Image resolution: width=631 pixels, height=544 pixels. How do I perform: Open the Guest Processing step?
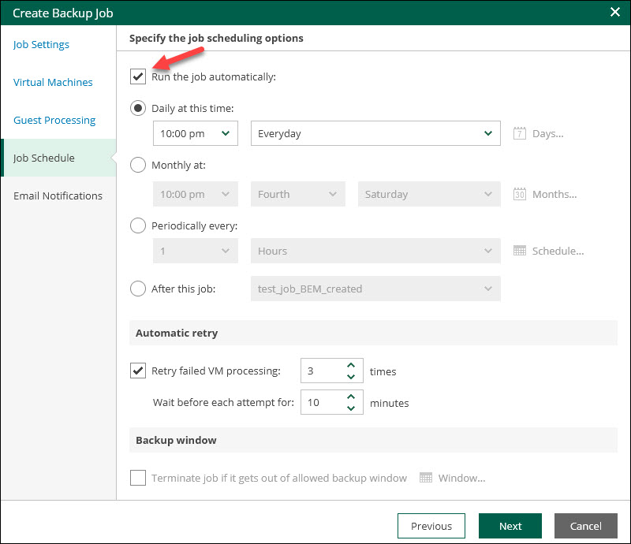click(x=54, y=120)
